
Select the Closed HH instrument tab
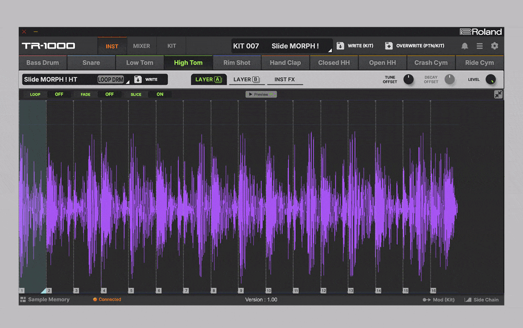point(334,63)
